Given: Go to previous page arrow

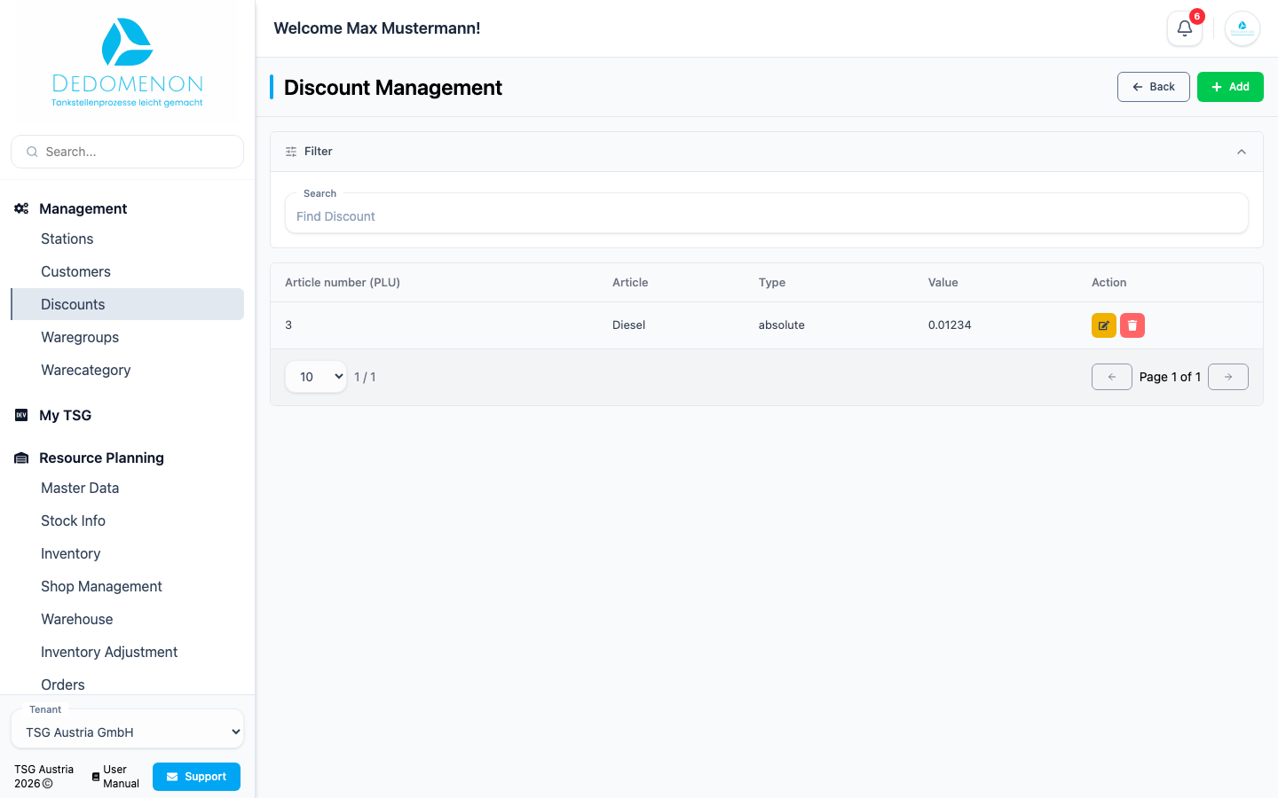Looking at the screenshot, I should (1112, 377).
